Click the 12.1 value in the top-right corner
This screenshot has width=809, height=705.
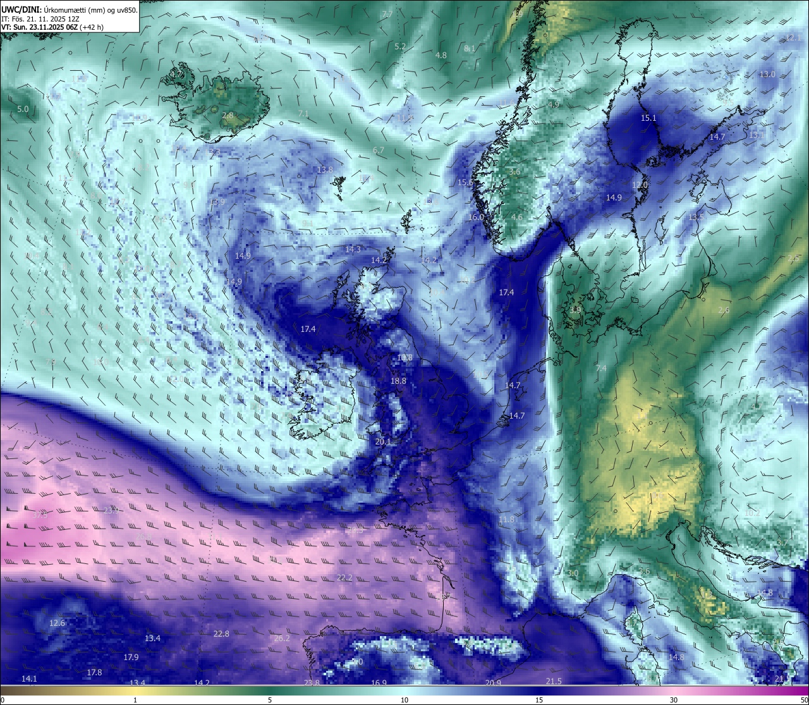pyautogui.click(x=793, y=38)
